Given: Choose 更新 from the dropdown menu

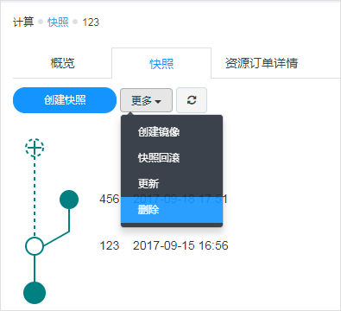Looking at the screenshot, I should 172,184.
